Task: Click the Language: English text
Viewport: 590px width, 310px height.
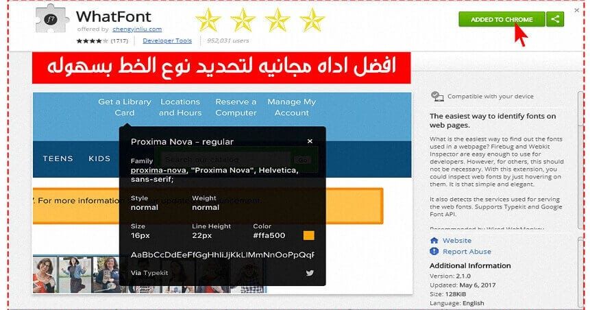Action: pyautogui.click(x=457, y=303)
